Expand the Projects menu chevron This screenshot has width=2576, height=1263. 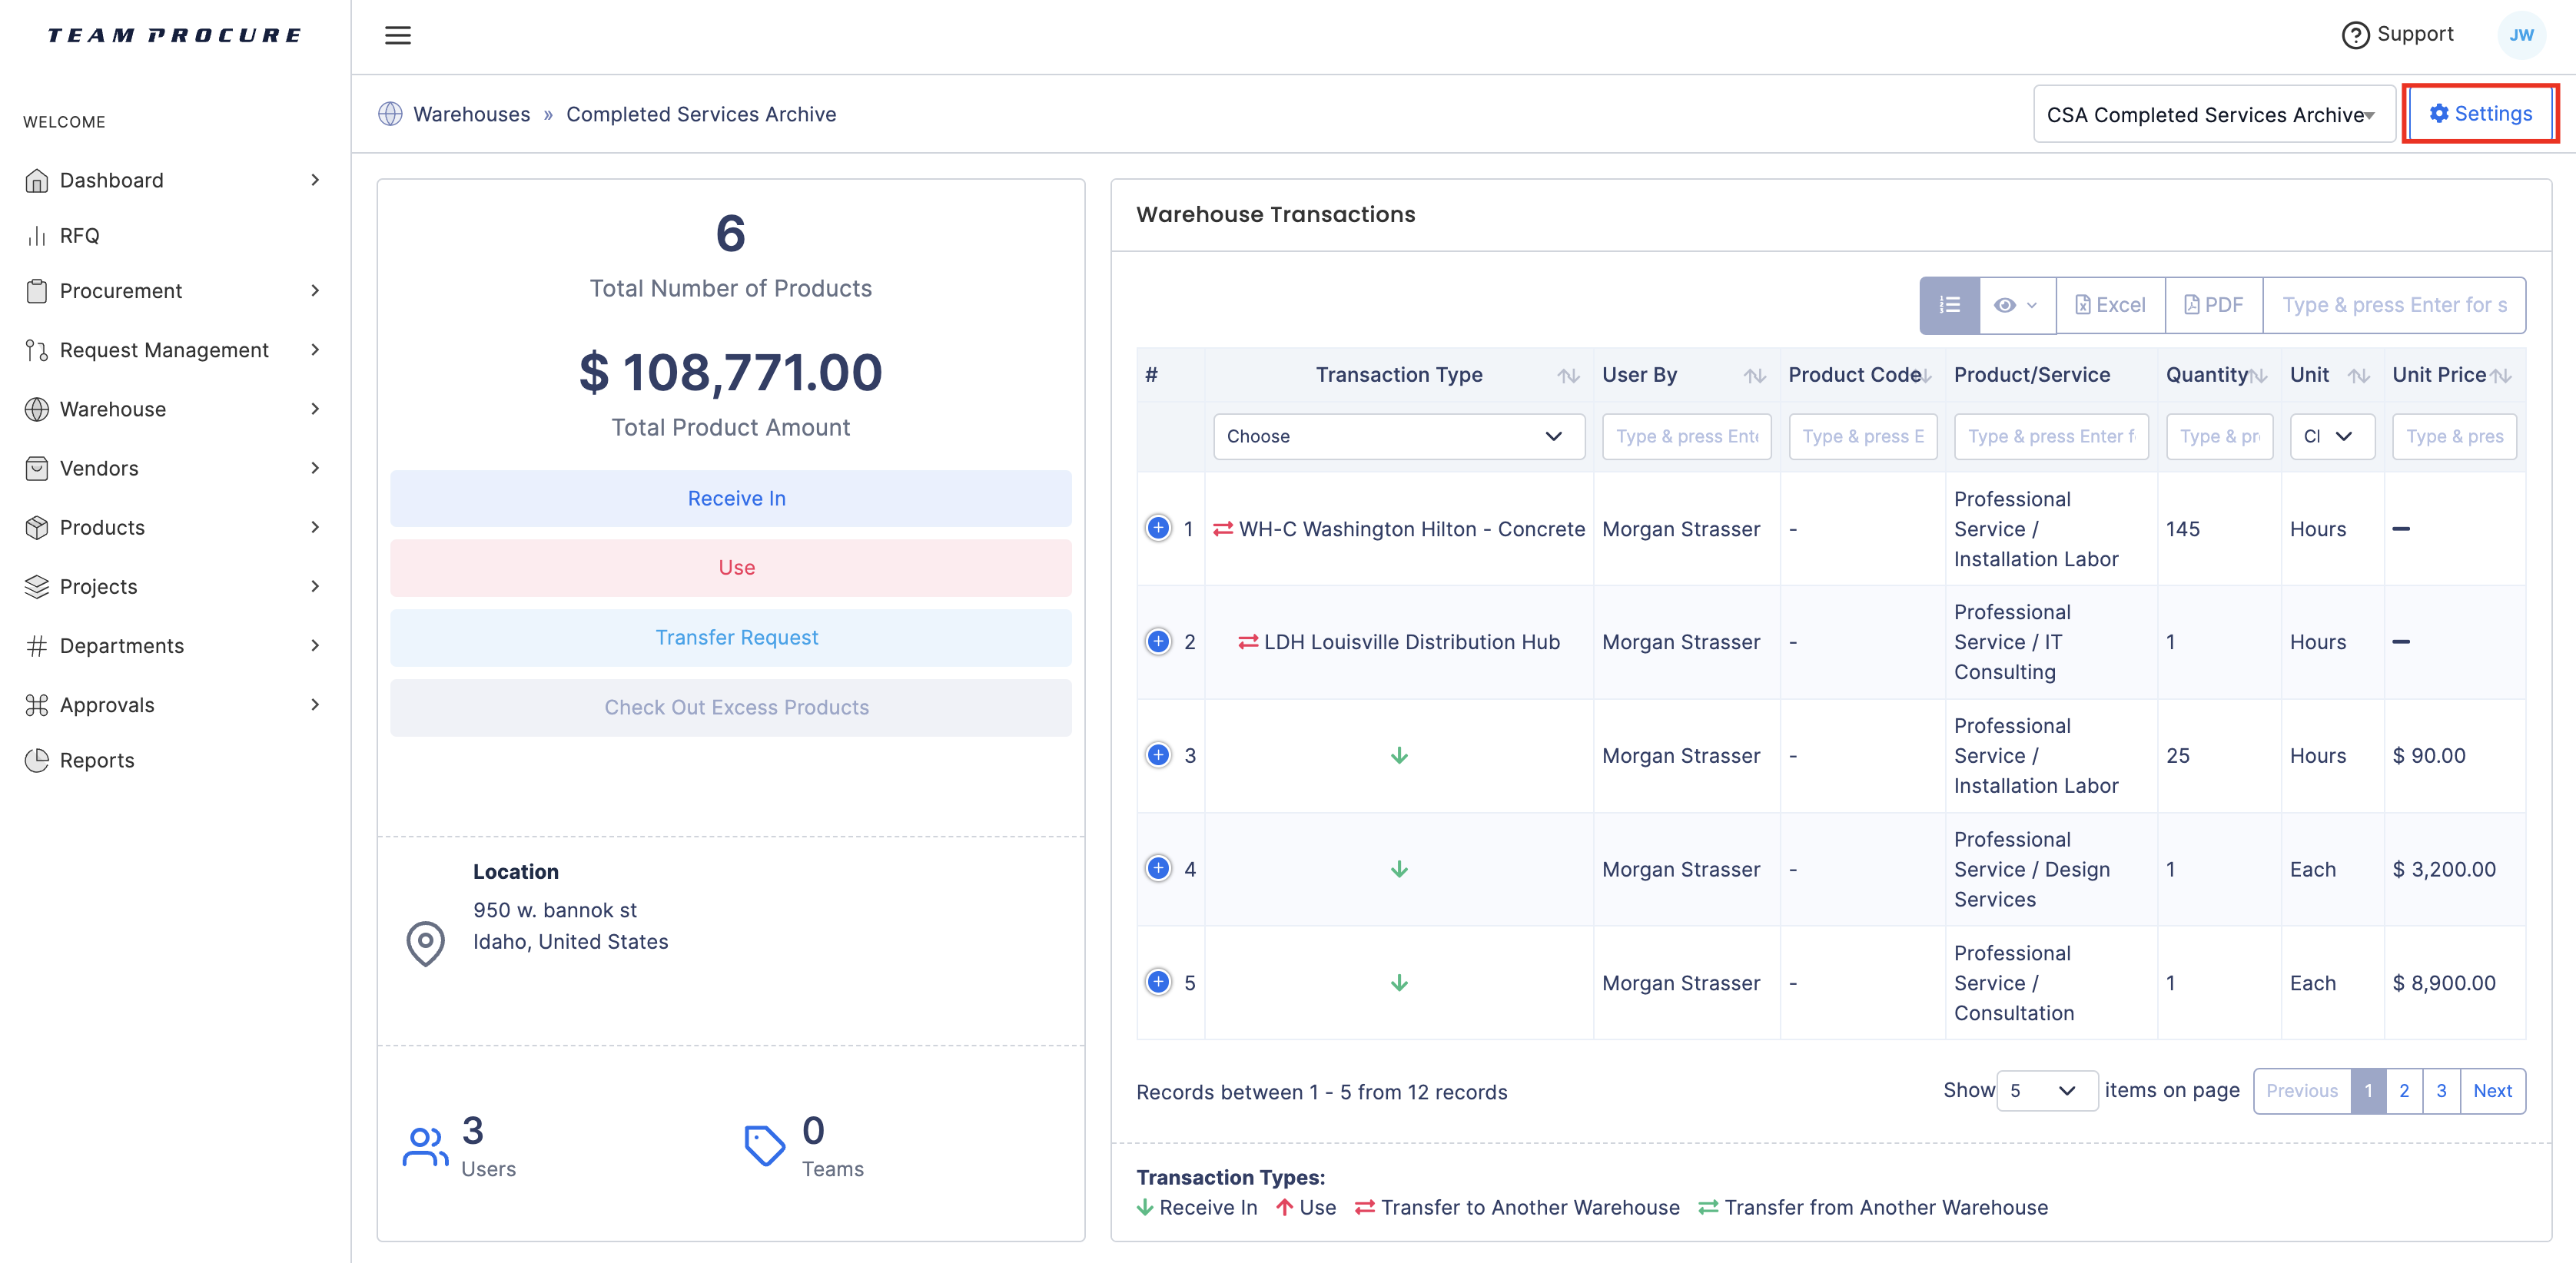point(315,586)
